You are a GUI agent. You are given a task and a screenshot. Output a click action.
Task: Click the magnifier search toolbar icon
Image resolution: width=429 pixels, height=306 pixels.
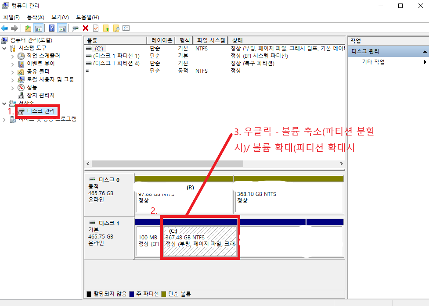pyautogui.click(x=116, y=28)
